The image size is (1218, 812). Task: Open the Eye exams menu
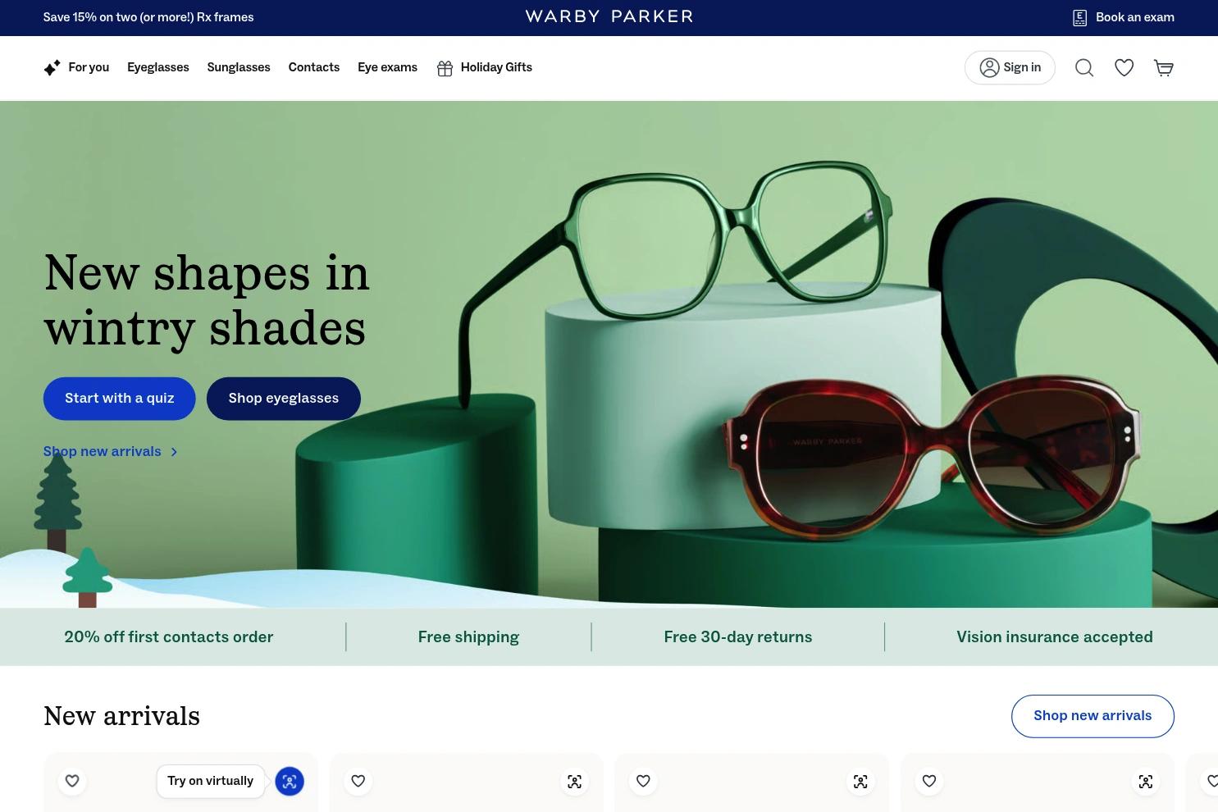pyautogui.click(x=387, y=67)
